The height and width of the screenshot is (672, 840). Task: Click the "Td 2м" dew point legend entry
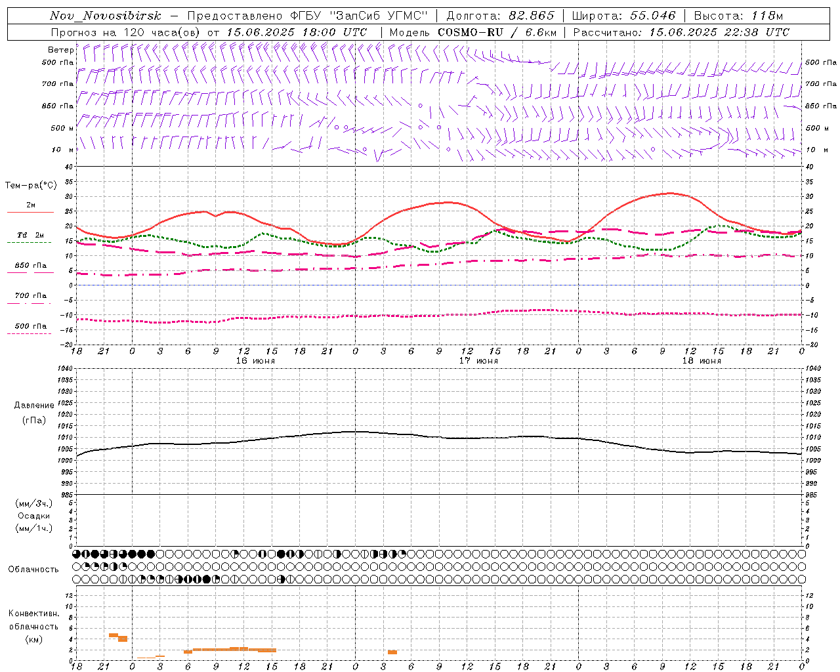click(31, 235)
